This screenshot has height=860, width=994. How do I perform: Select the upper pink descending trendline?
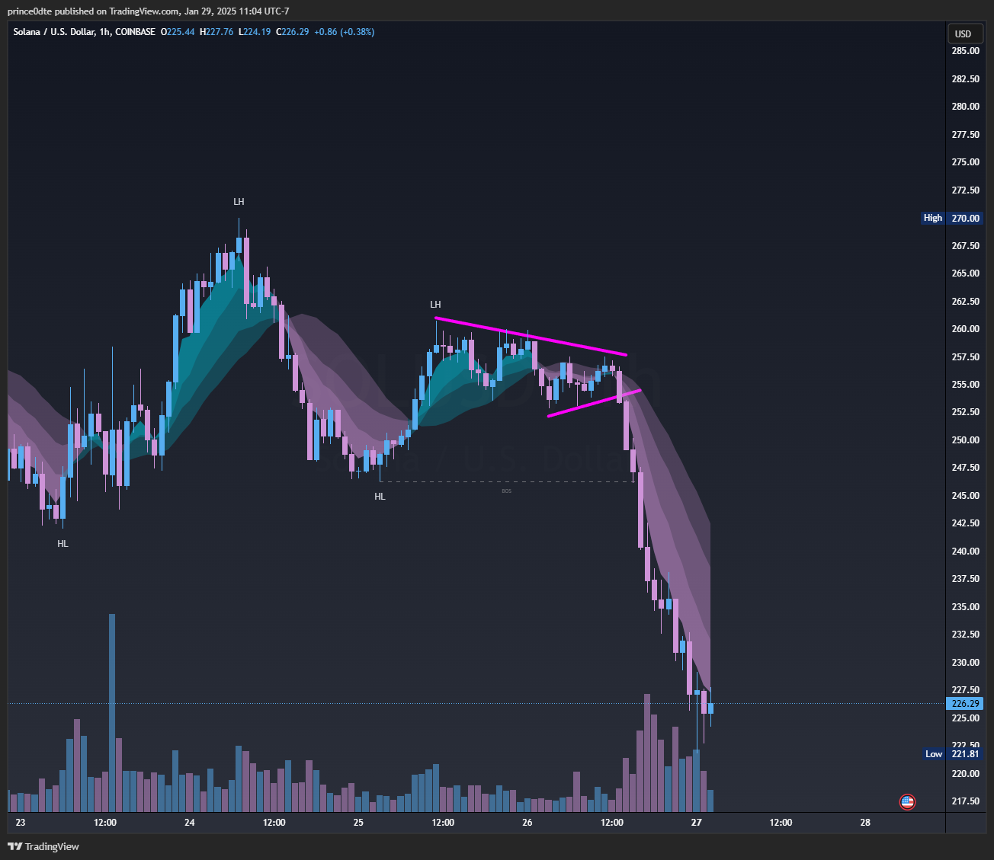pyautogui.click(x=531, y=336)
